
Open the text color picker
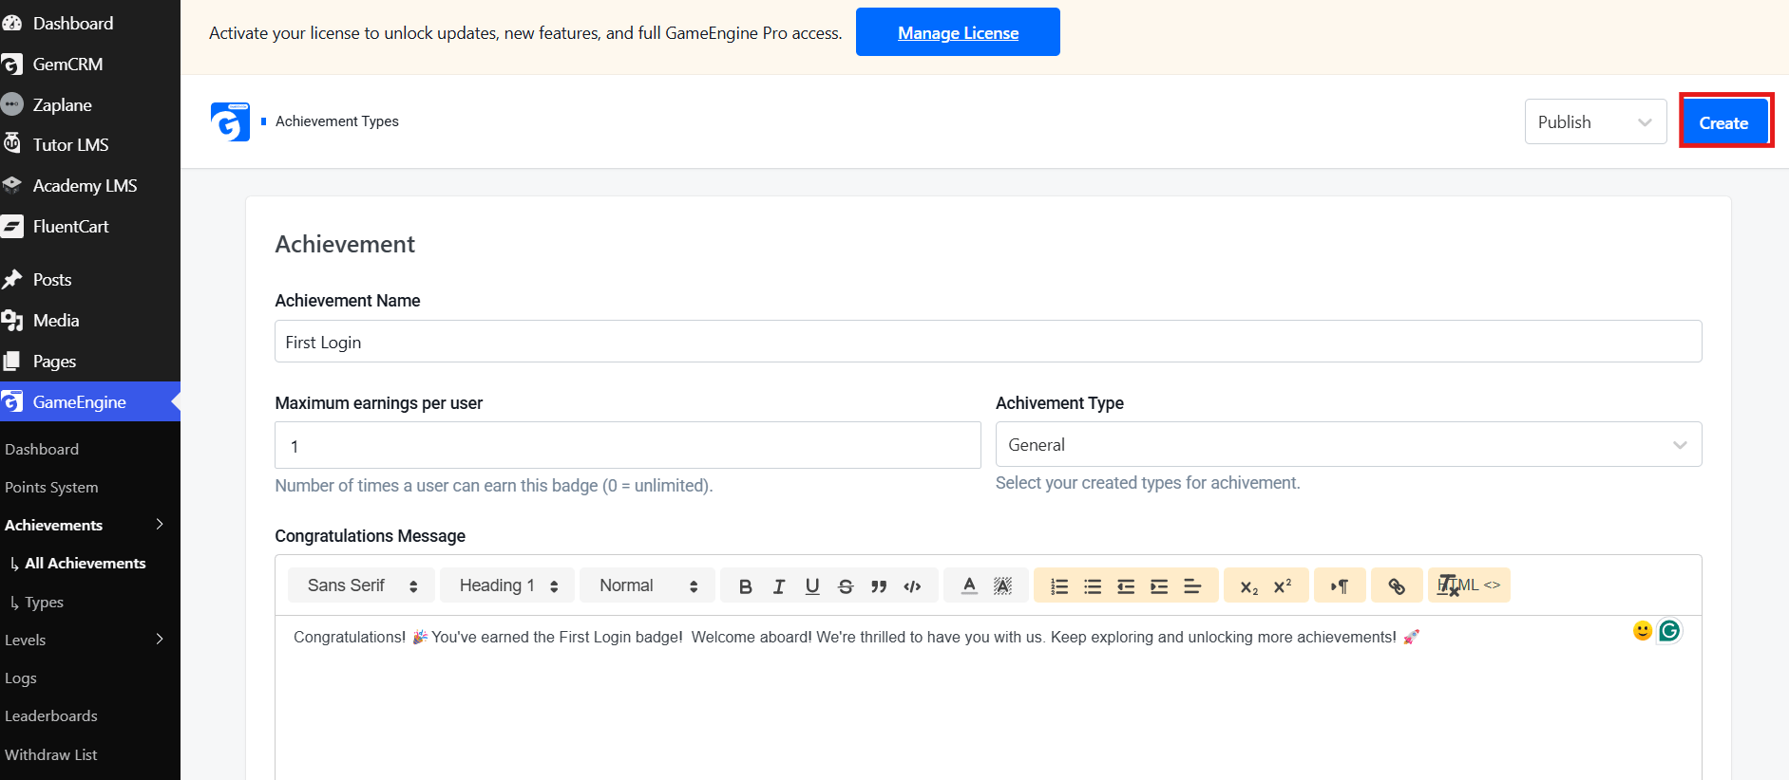969,585
